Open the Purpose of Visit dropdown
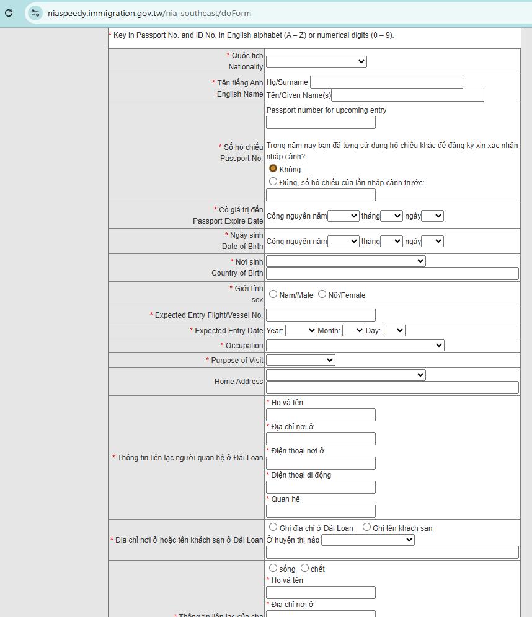This screenshot has height=617, width=532. tap(300, 359)
